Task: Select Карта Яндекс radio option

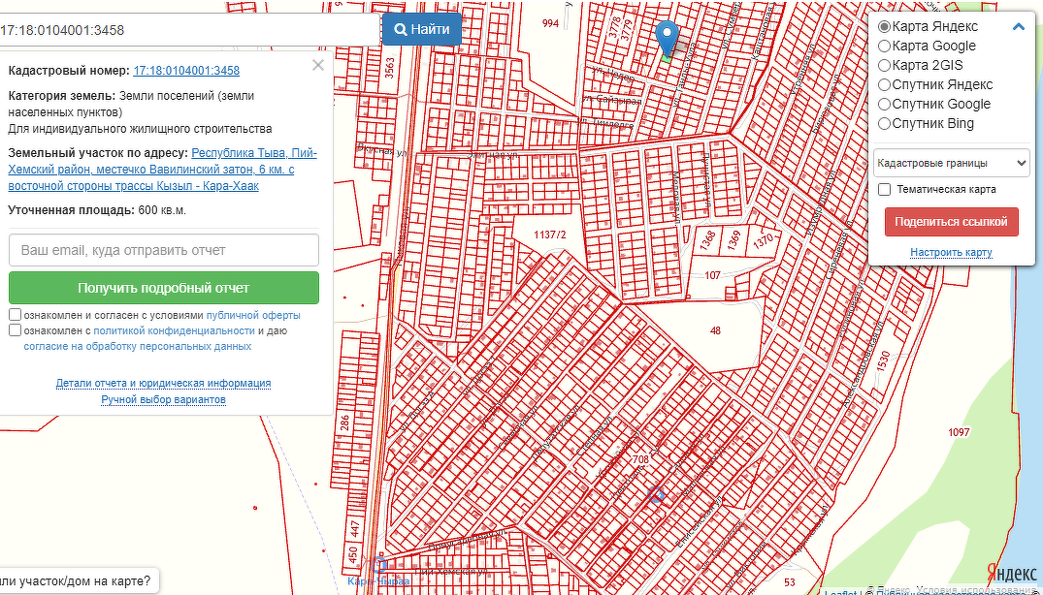Action: tap(884, 27)
